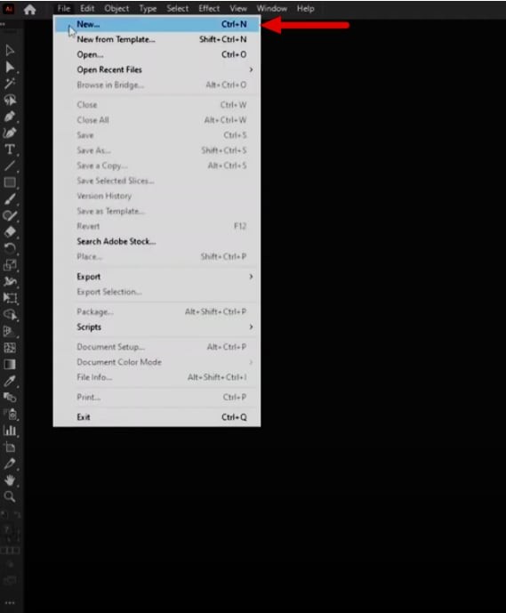The image size is (506, 613).
Task: Open the Window menu
Action: coord(271,9)
